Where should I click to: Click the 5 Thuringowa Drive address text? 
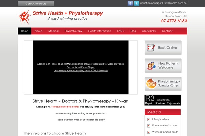click(174, 12)
